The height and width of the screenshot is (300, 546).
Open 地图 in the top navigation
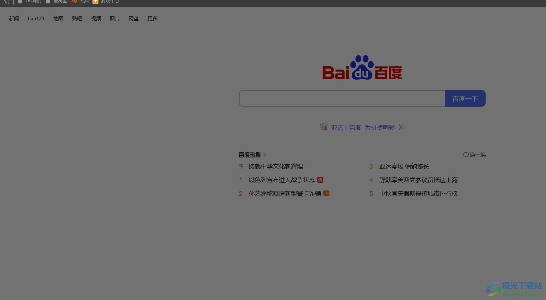(58, 18)
